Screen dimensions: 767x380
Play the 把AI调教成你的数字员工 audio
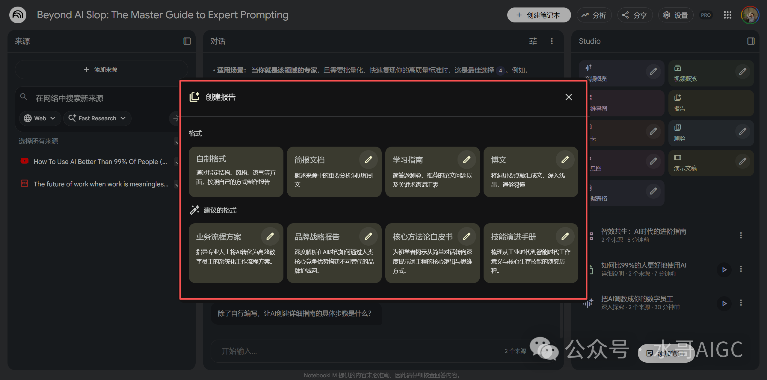[x=724, y=303]
